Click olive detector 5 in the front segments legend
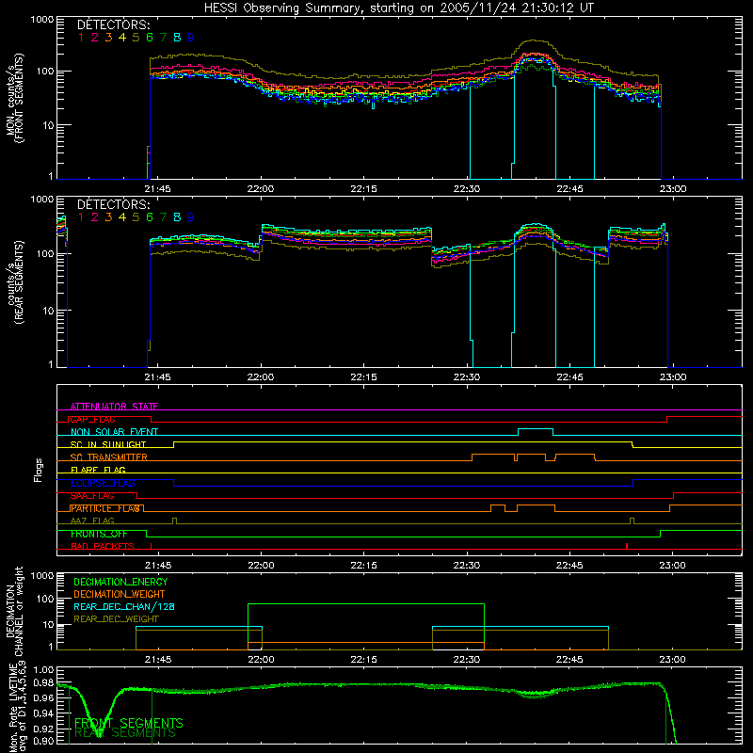753x753 pixels. [x=136, y=38]
